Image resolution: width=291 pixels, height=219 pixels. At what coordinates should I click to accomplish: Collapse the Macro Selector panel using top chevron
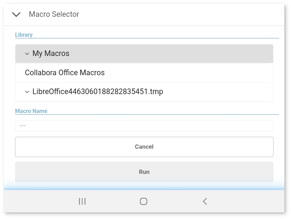(x=16, y=14)
